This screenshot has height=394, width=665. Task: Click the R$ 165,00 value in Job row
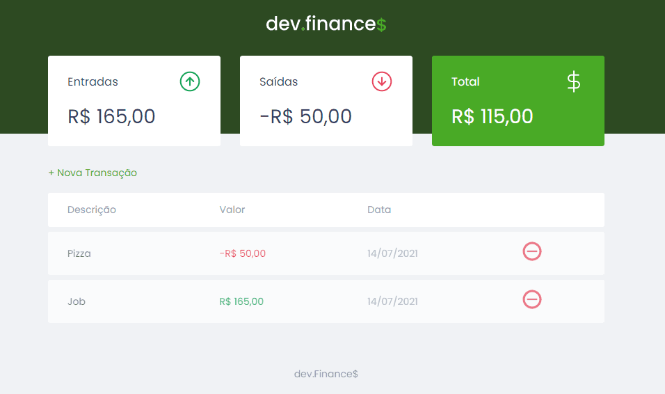[x=241, y=301]
